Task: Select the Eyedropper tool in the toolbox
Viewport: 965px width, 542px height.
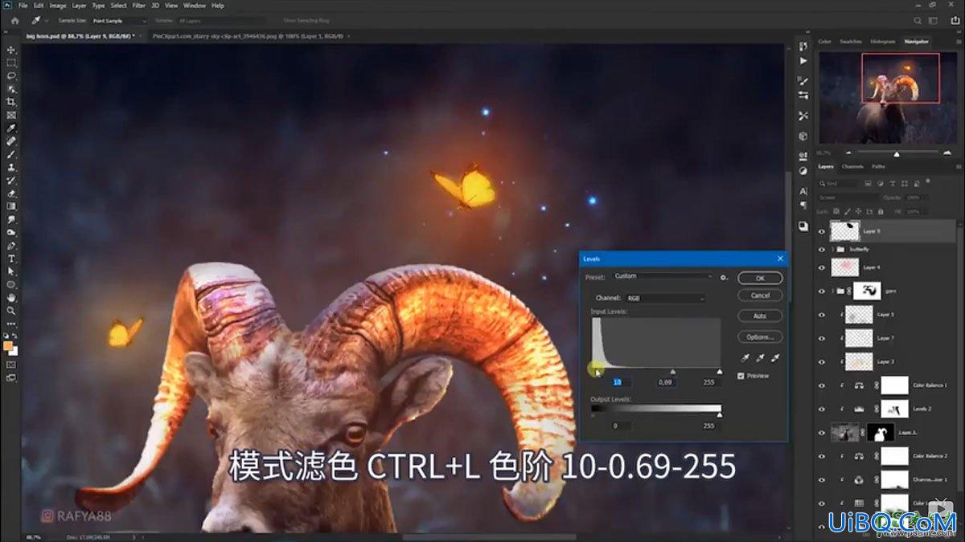Action: tap(11, 128)
